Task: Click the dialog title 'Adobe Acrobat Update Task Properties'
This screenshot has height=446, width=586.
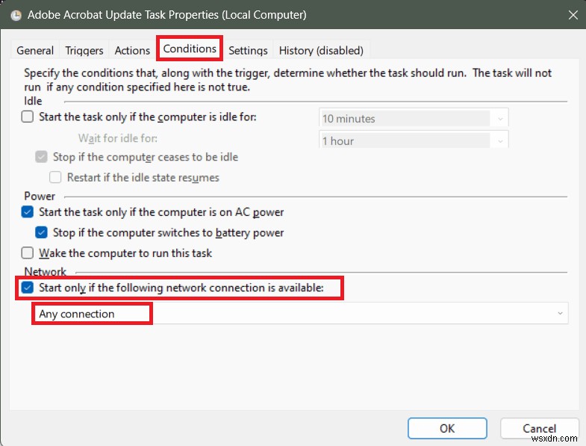Action: tap(167, 15)
